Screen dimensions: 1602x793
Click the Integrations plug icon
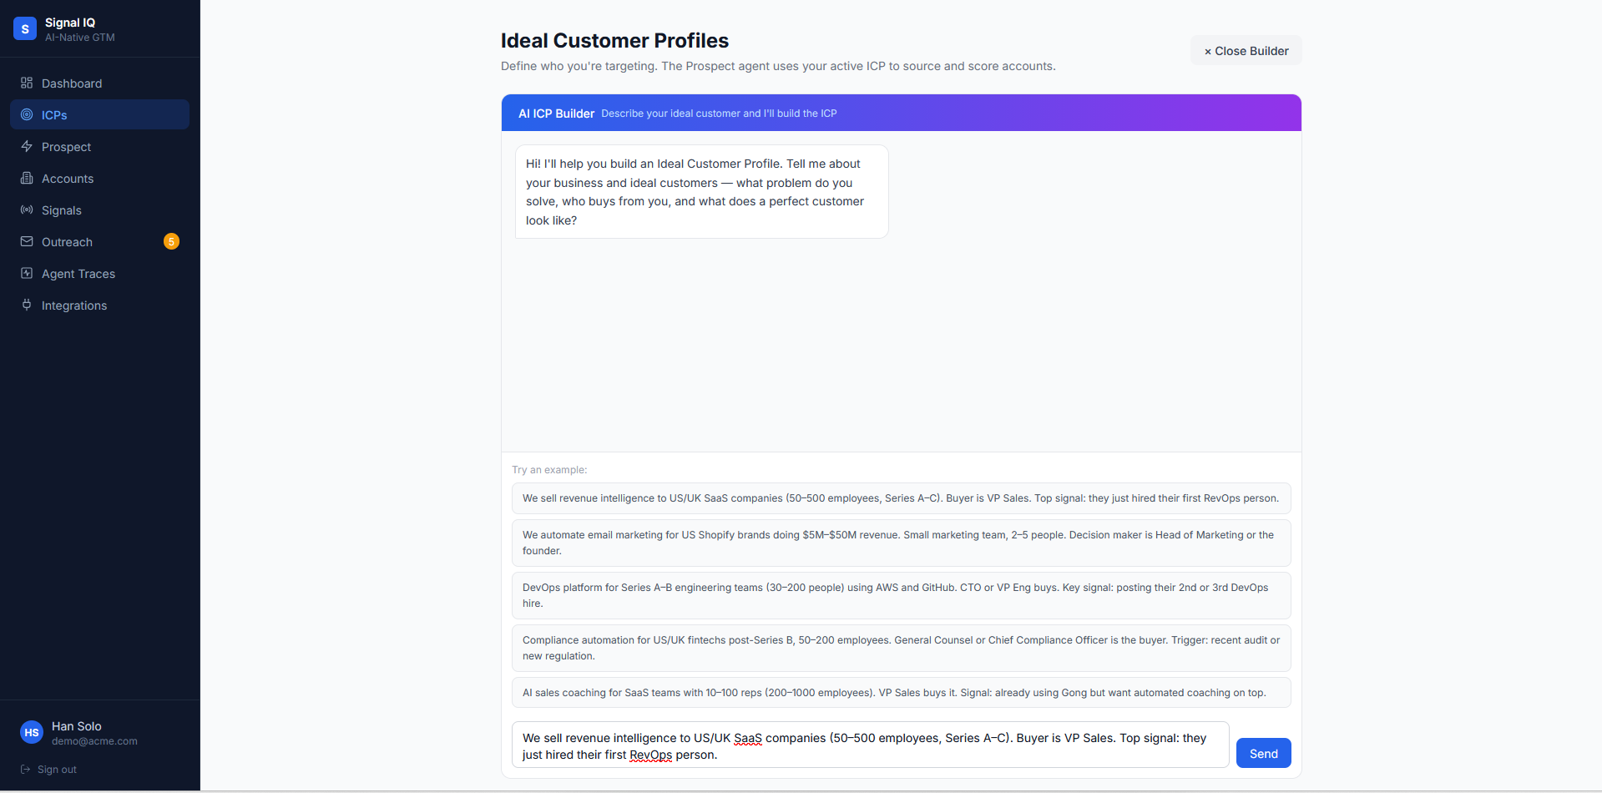pyautogui.click(x=27, y=305)
